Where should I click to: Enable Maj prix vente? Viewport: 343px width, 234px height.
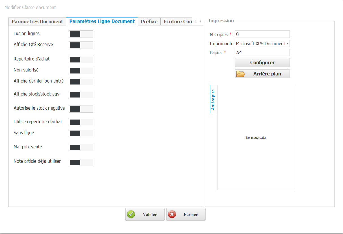pyautogui.click(x=81, y=147)
